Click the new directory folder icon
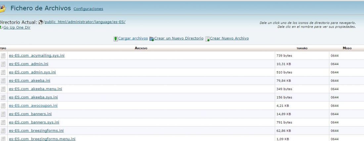 [x=152, y=39]
